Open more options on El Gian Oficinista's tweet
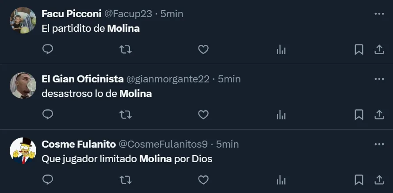 tap(379, 79)
